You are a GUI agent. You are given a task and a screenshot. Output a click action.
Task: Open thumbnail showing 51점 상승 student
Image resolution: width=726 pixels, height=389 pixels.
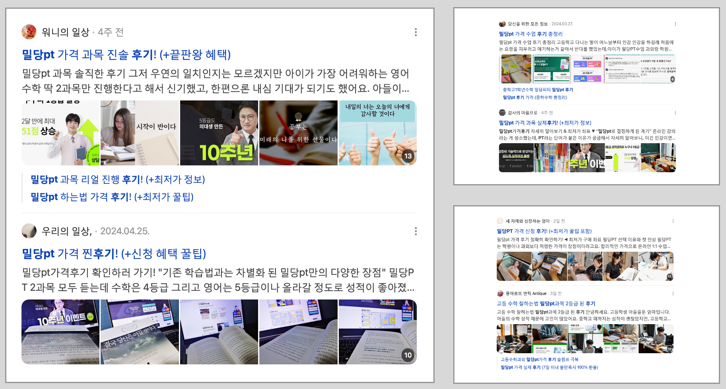pyautogui.click(x=60, y=133)
